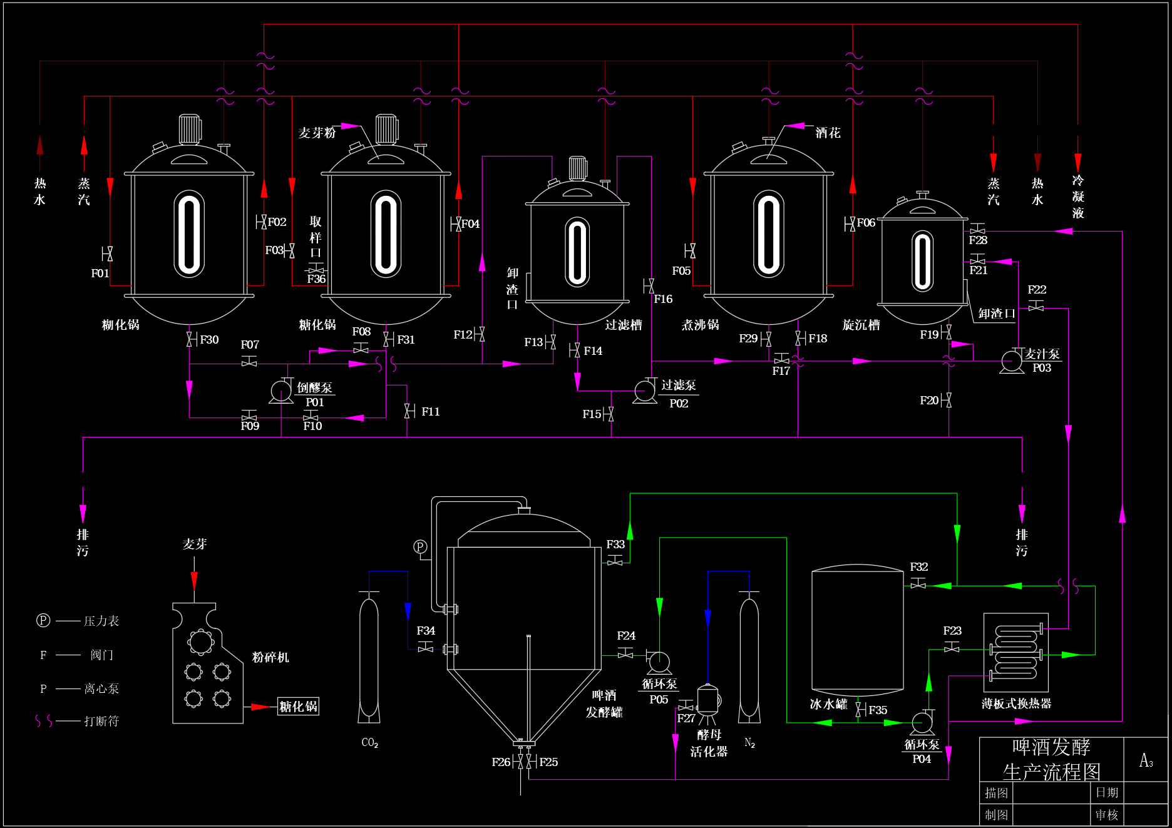Screen dimensions: 1172x828
Task: Select the 审核 title block cell
Action: pyautogui.click(x=1107, y=815)
